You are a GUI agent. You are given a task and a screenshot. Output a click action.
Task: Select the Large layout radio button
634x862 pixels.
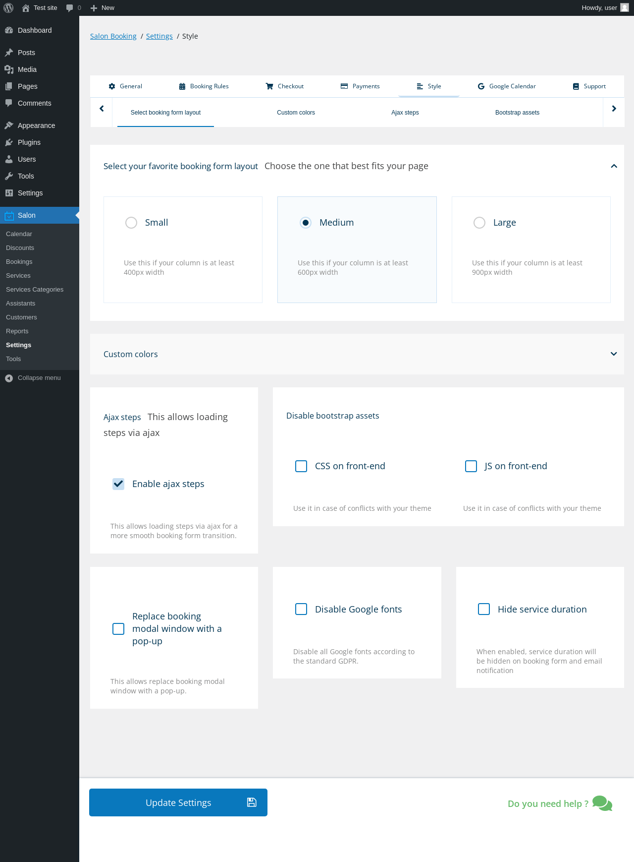tap(479, 223)
